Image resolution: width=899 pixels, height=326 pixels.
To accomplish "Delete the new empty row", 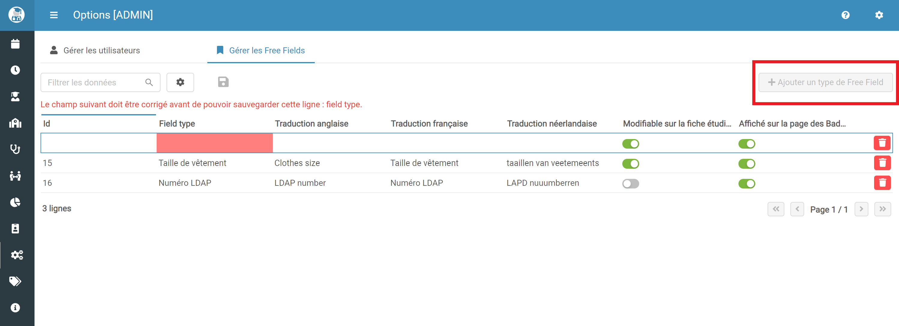I will pyautogui.click(x=882, y=143).
